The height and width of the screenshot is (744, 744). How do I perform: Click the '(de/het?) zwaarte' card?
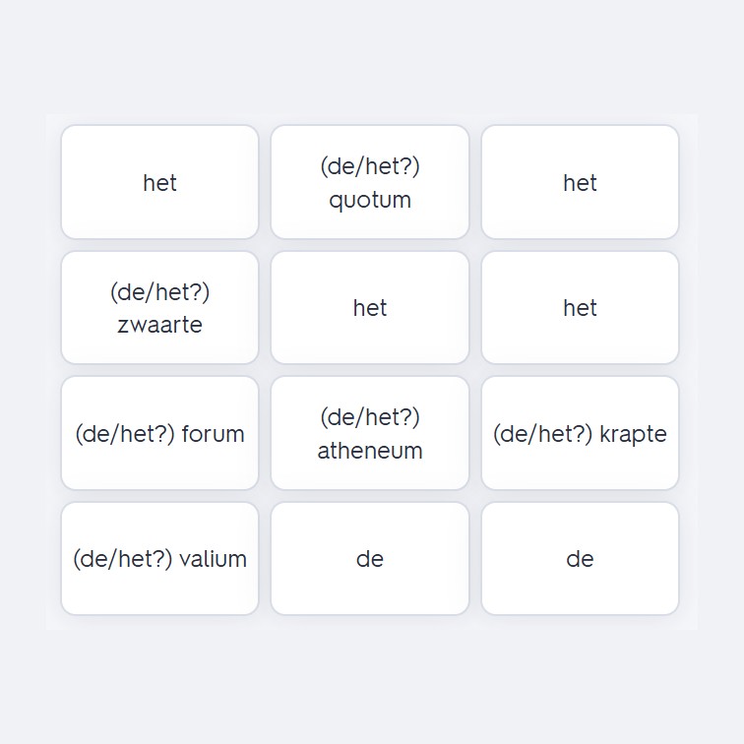pos(159,307)
